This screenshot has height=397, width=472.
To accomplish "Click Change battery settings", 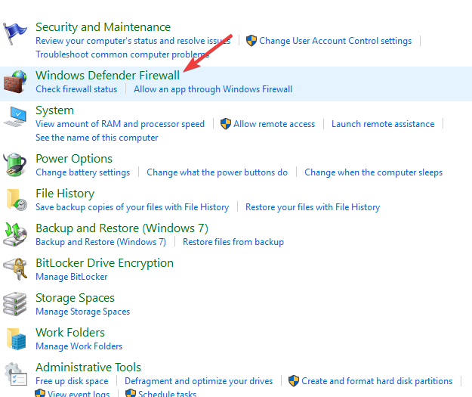I will point(83,172).
